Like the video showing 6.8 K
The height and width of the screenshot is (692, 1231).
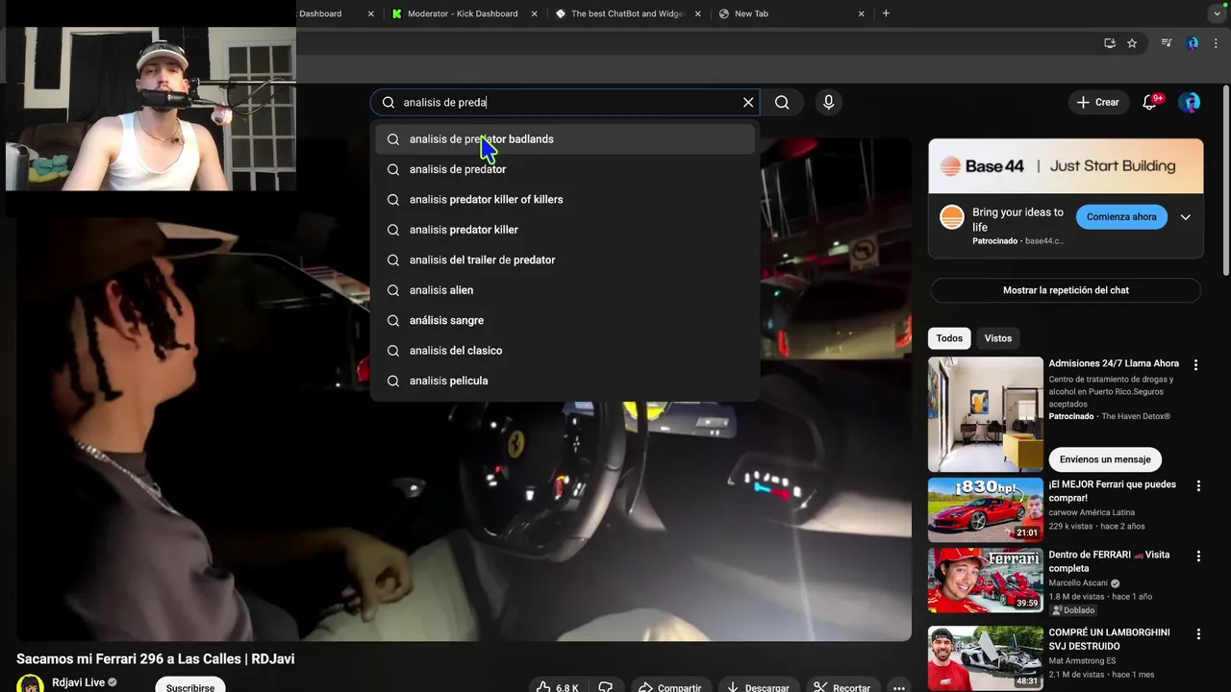click(x=559, y=686)
